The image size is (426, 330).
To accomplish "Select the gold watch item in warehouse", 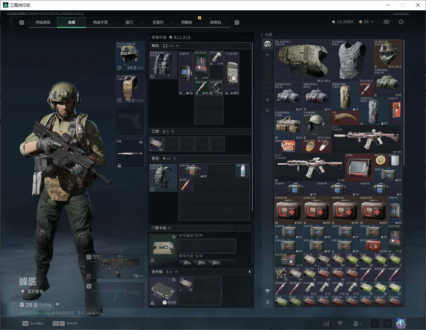I will [310, 146].
